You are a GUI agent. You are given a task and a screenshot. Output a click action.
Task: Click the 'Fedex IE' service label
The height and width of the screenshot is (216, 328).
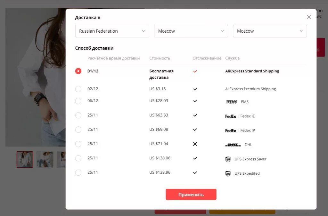click(248, 116)
